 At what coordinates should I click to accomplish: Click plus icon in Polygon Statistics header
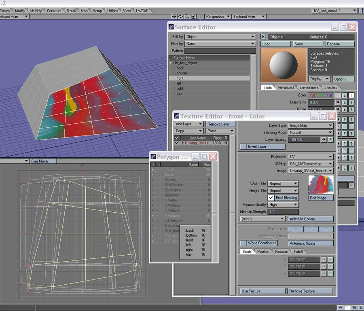pyautogui.click(x=153, y=164)
